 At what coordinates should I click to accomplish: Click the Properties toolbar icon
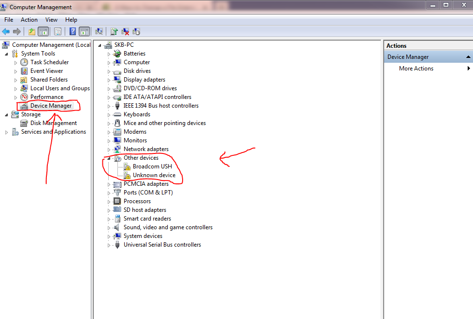point(57,31)
